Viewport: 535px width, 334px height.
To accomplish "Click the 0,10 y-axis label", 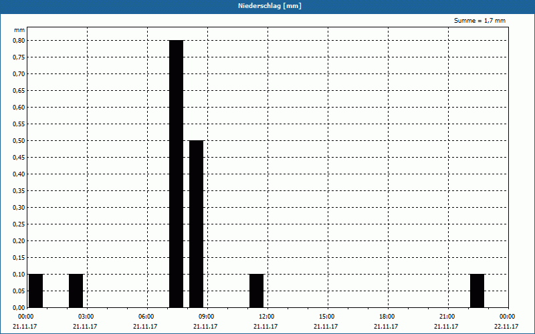I will [x=19, y=275].
